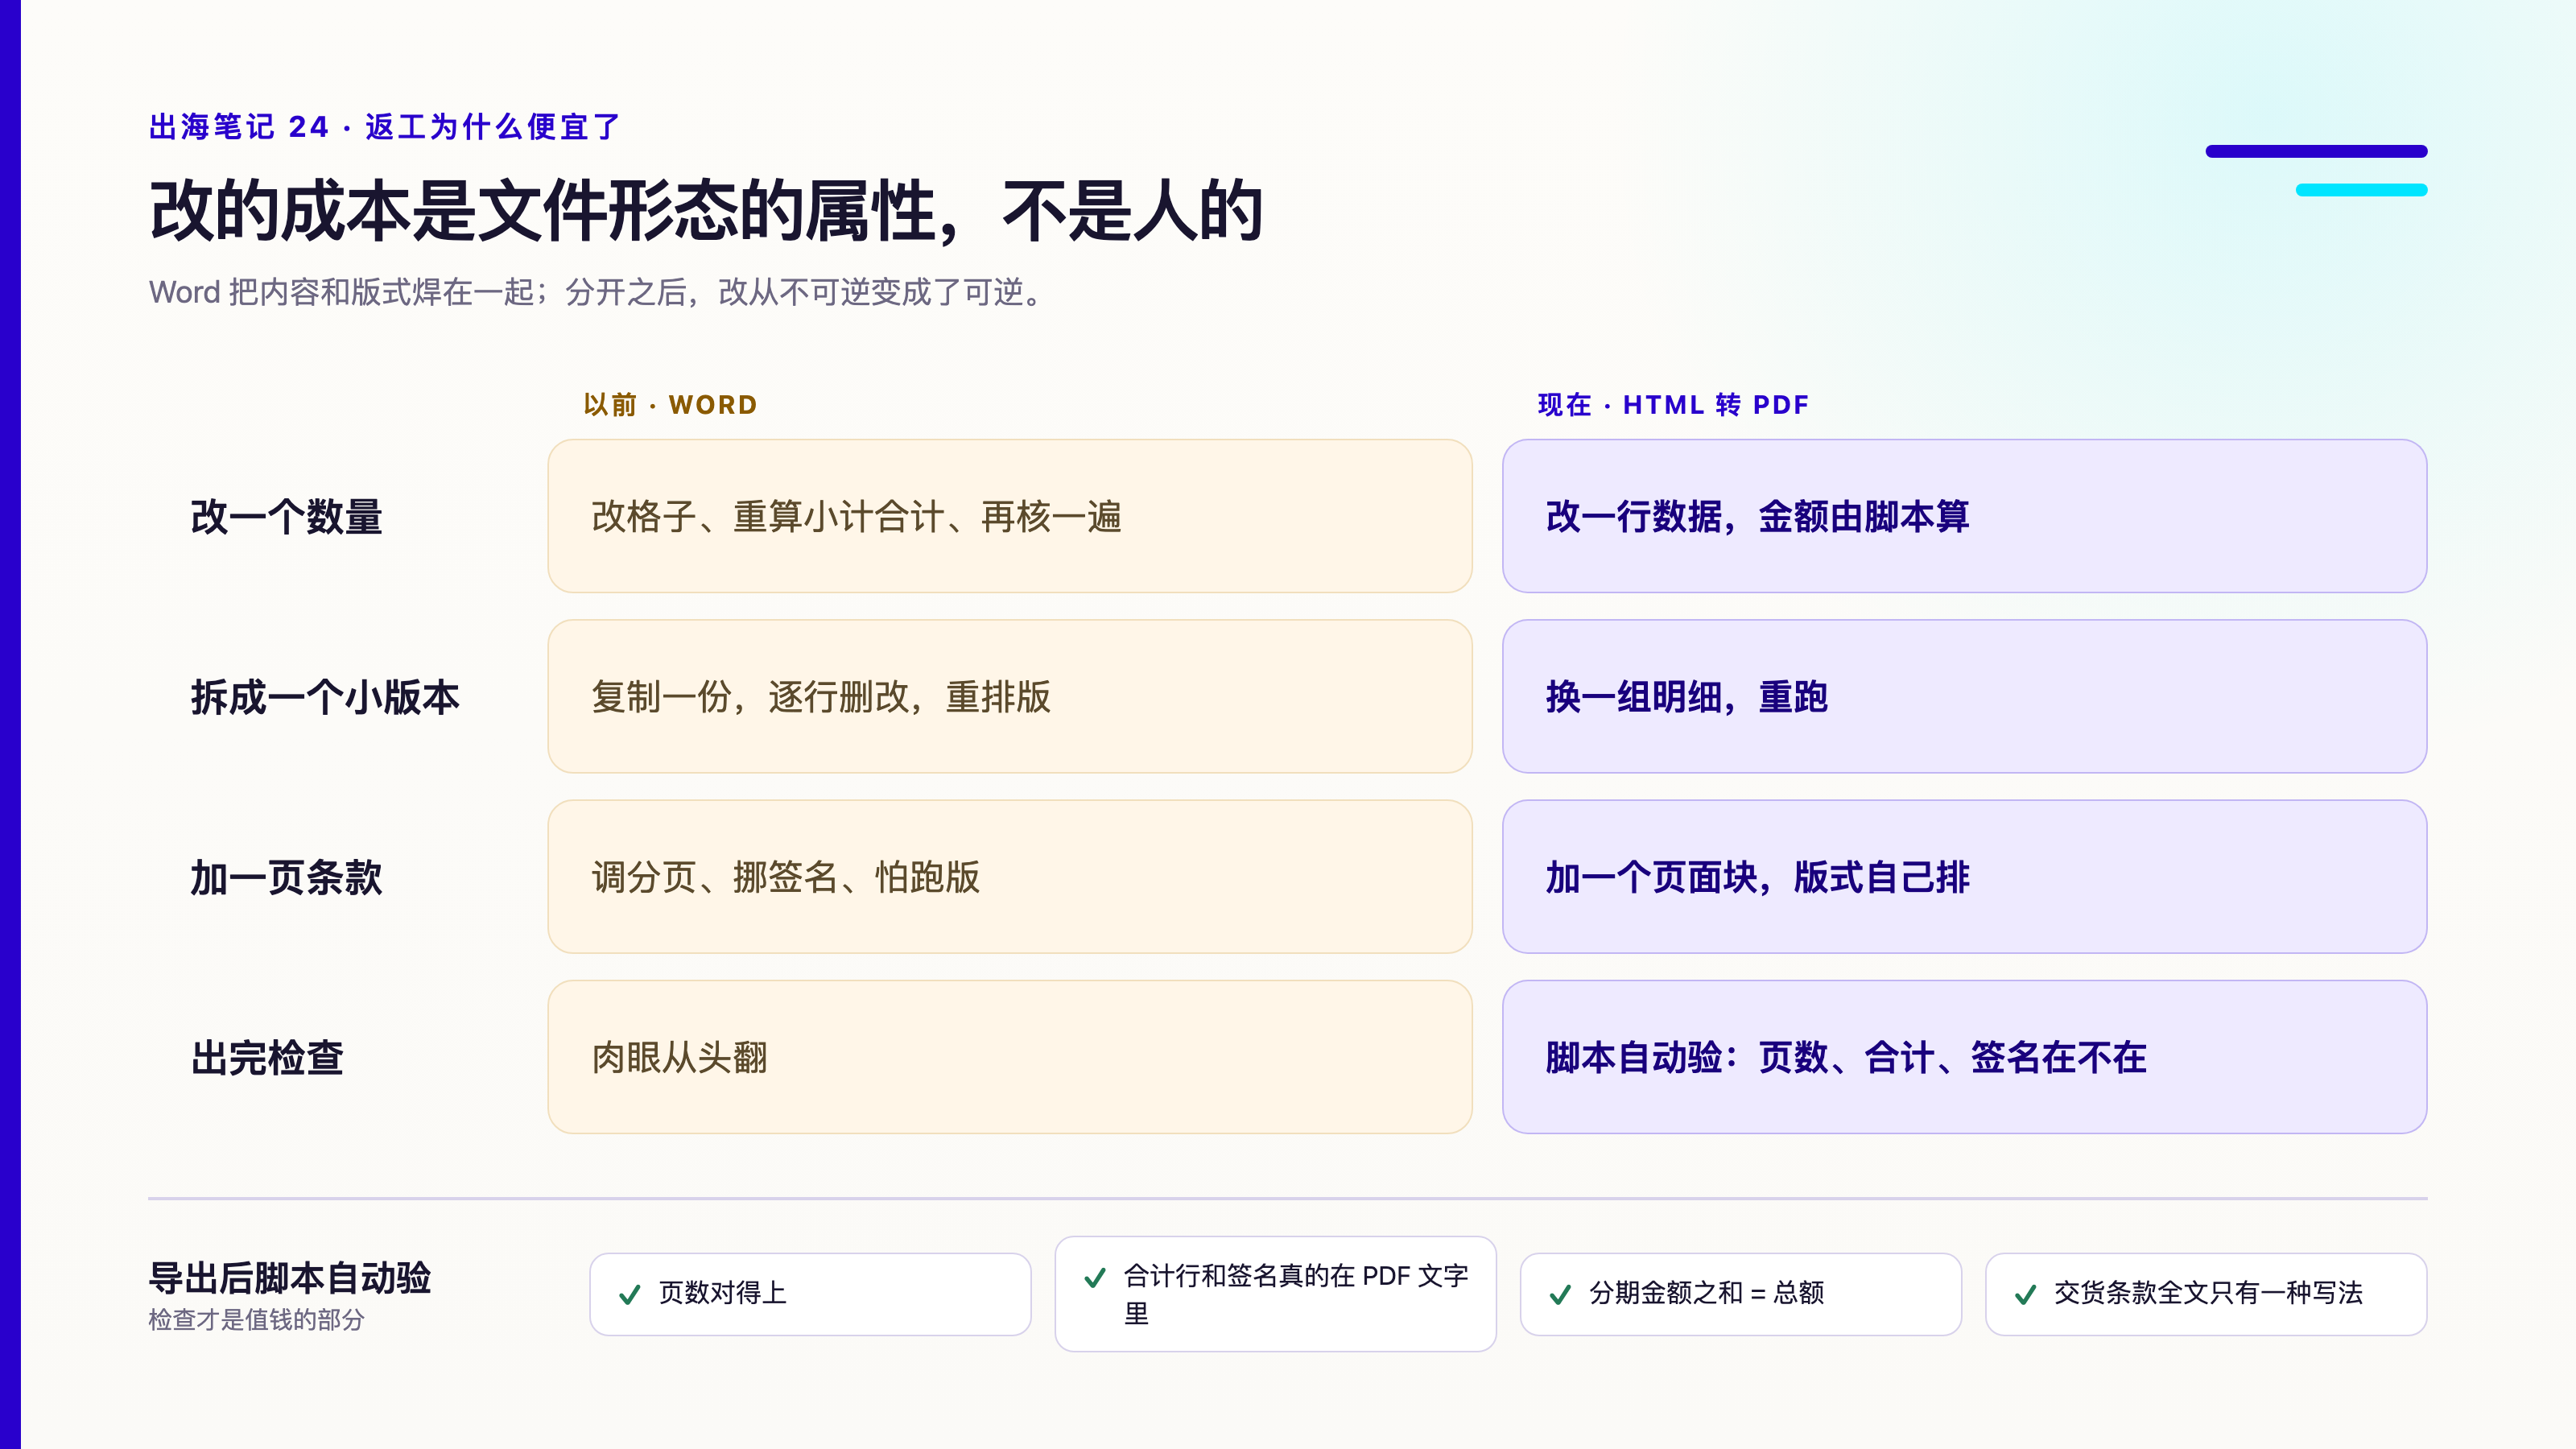Click the row label 加一页条款
This screenshot has height=1449, width=2576.
point(287,877)
